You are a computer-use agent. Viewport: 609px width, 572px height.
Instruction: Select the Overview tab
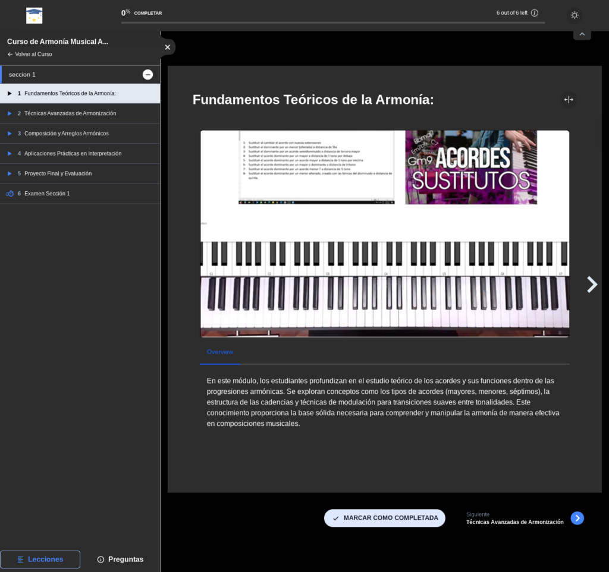[220, 352]
